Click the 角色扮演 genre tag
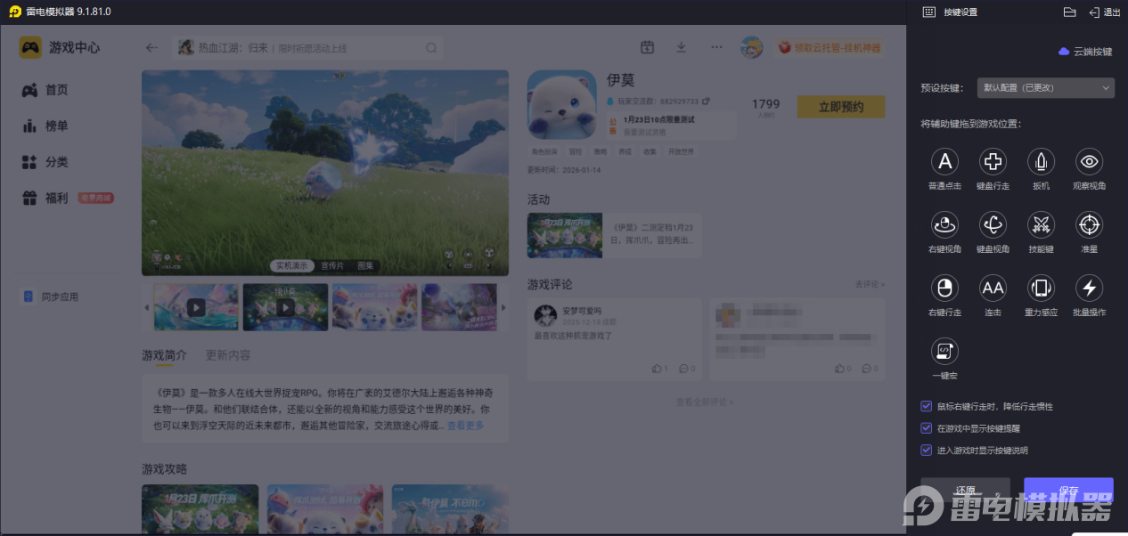Image resolution: width=1128 pixels, height=536 pixels. [x=544, y=151]
